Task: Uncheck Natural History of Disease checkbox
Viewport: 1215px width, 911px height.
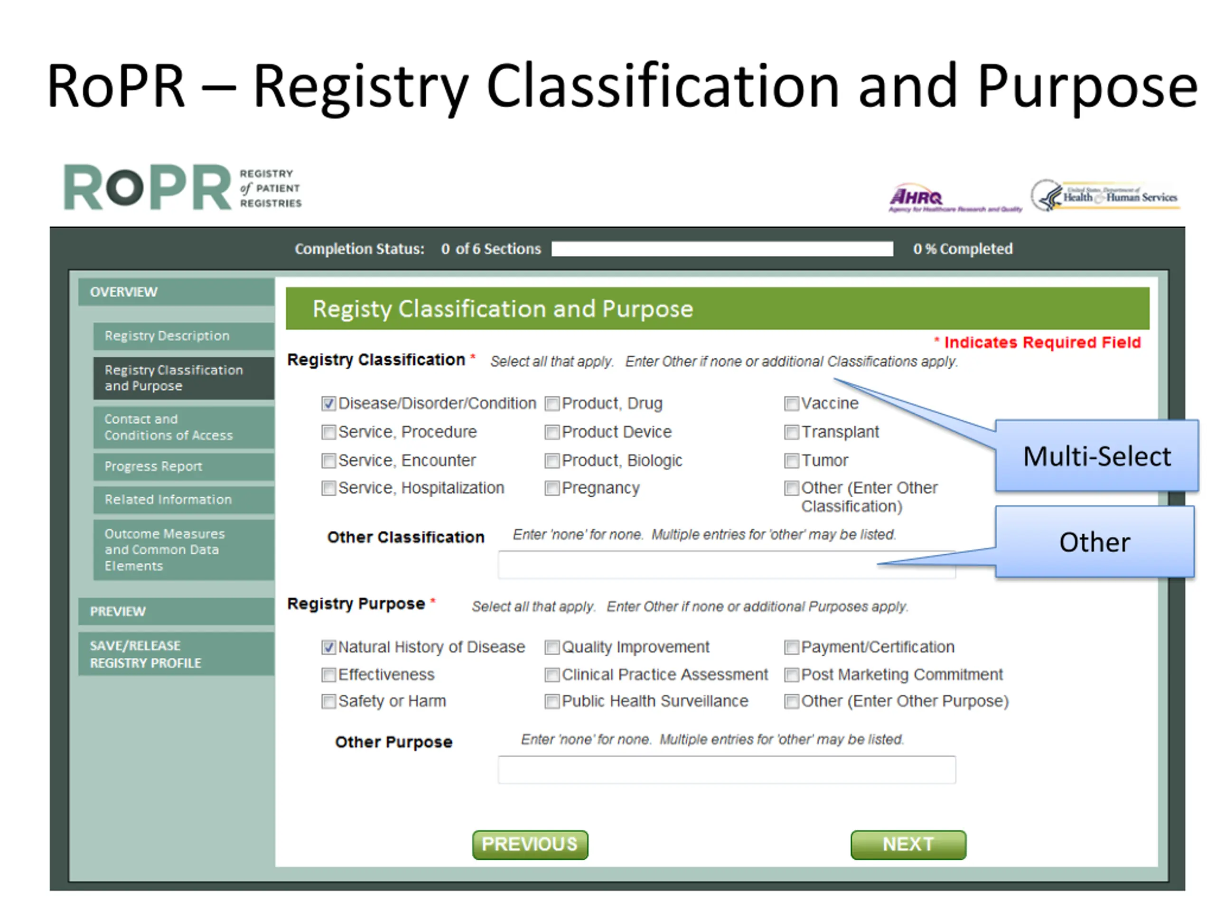Action: tap(328, 647)
